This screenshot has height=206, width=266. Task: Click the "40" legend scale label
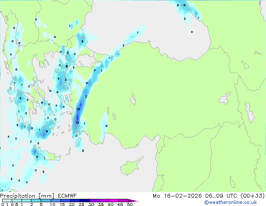110,204
